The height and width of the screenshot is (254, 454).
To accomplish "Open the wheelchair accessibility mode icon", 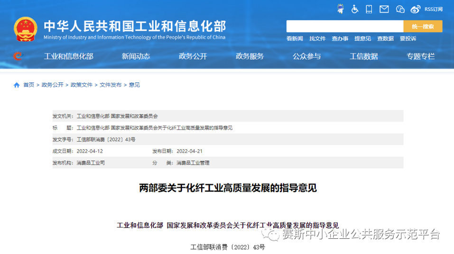I will point(355,9).
